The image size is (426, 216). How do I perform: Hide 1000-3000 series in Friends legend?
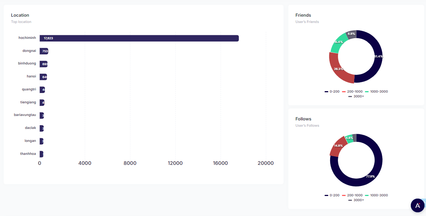coord(376,92)
